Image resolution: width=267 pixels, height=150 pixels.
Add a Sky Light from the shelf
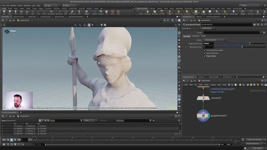pos(204,12)
